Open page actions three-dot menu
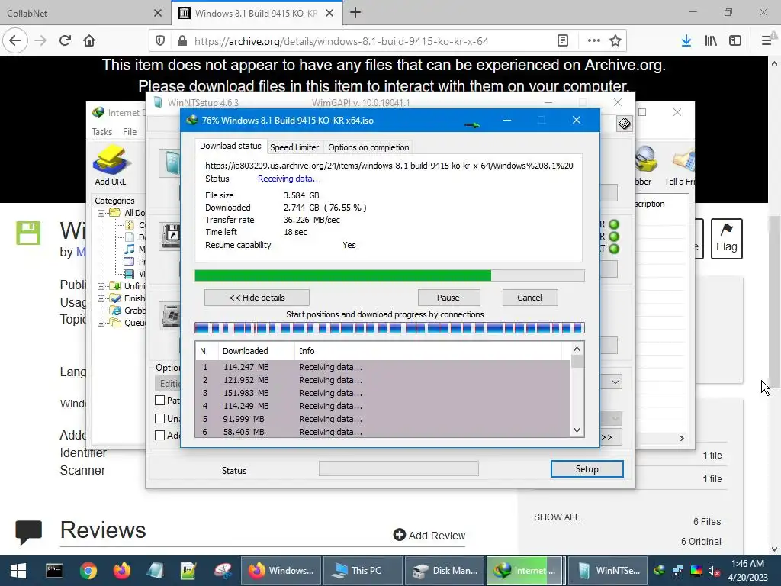The height and width of the screenshot is (586, 781). pyautogui.click(x=593, y=41)
